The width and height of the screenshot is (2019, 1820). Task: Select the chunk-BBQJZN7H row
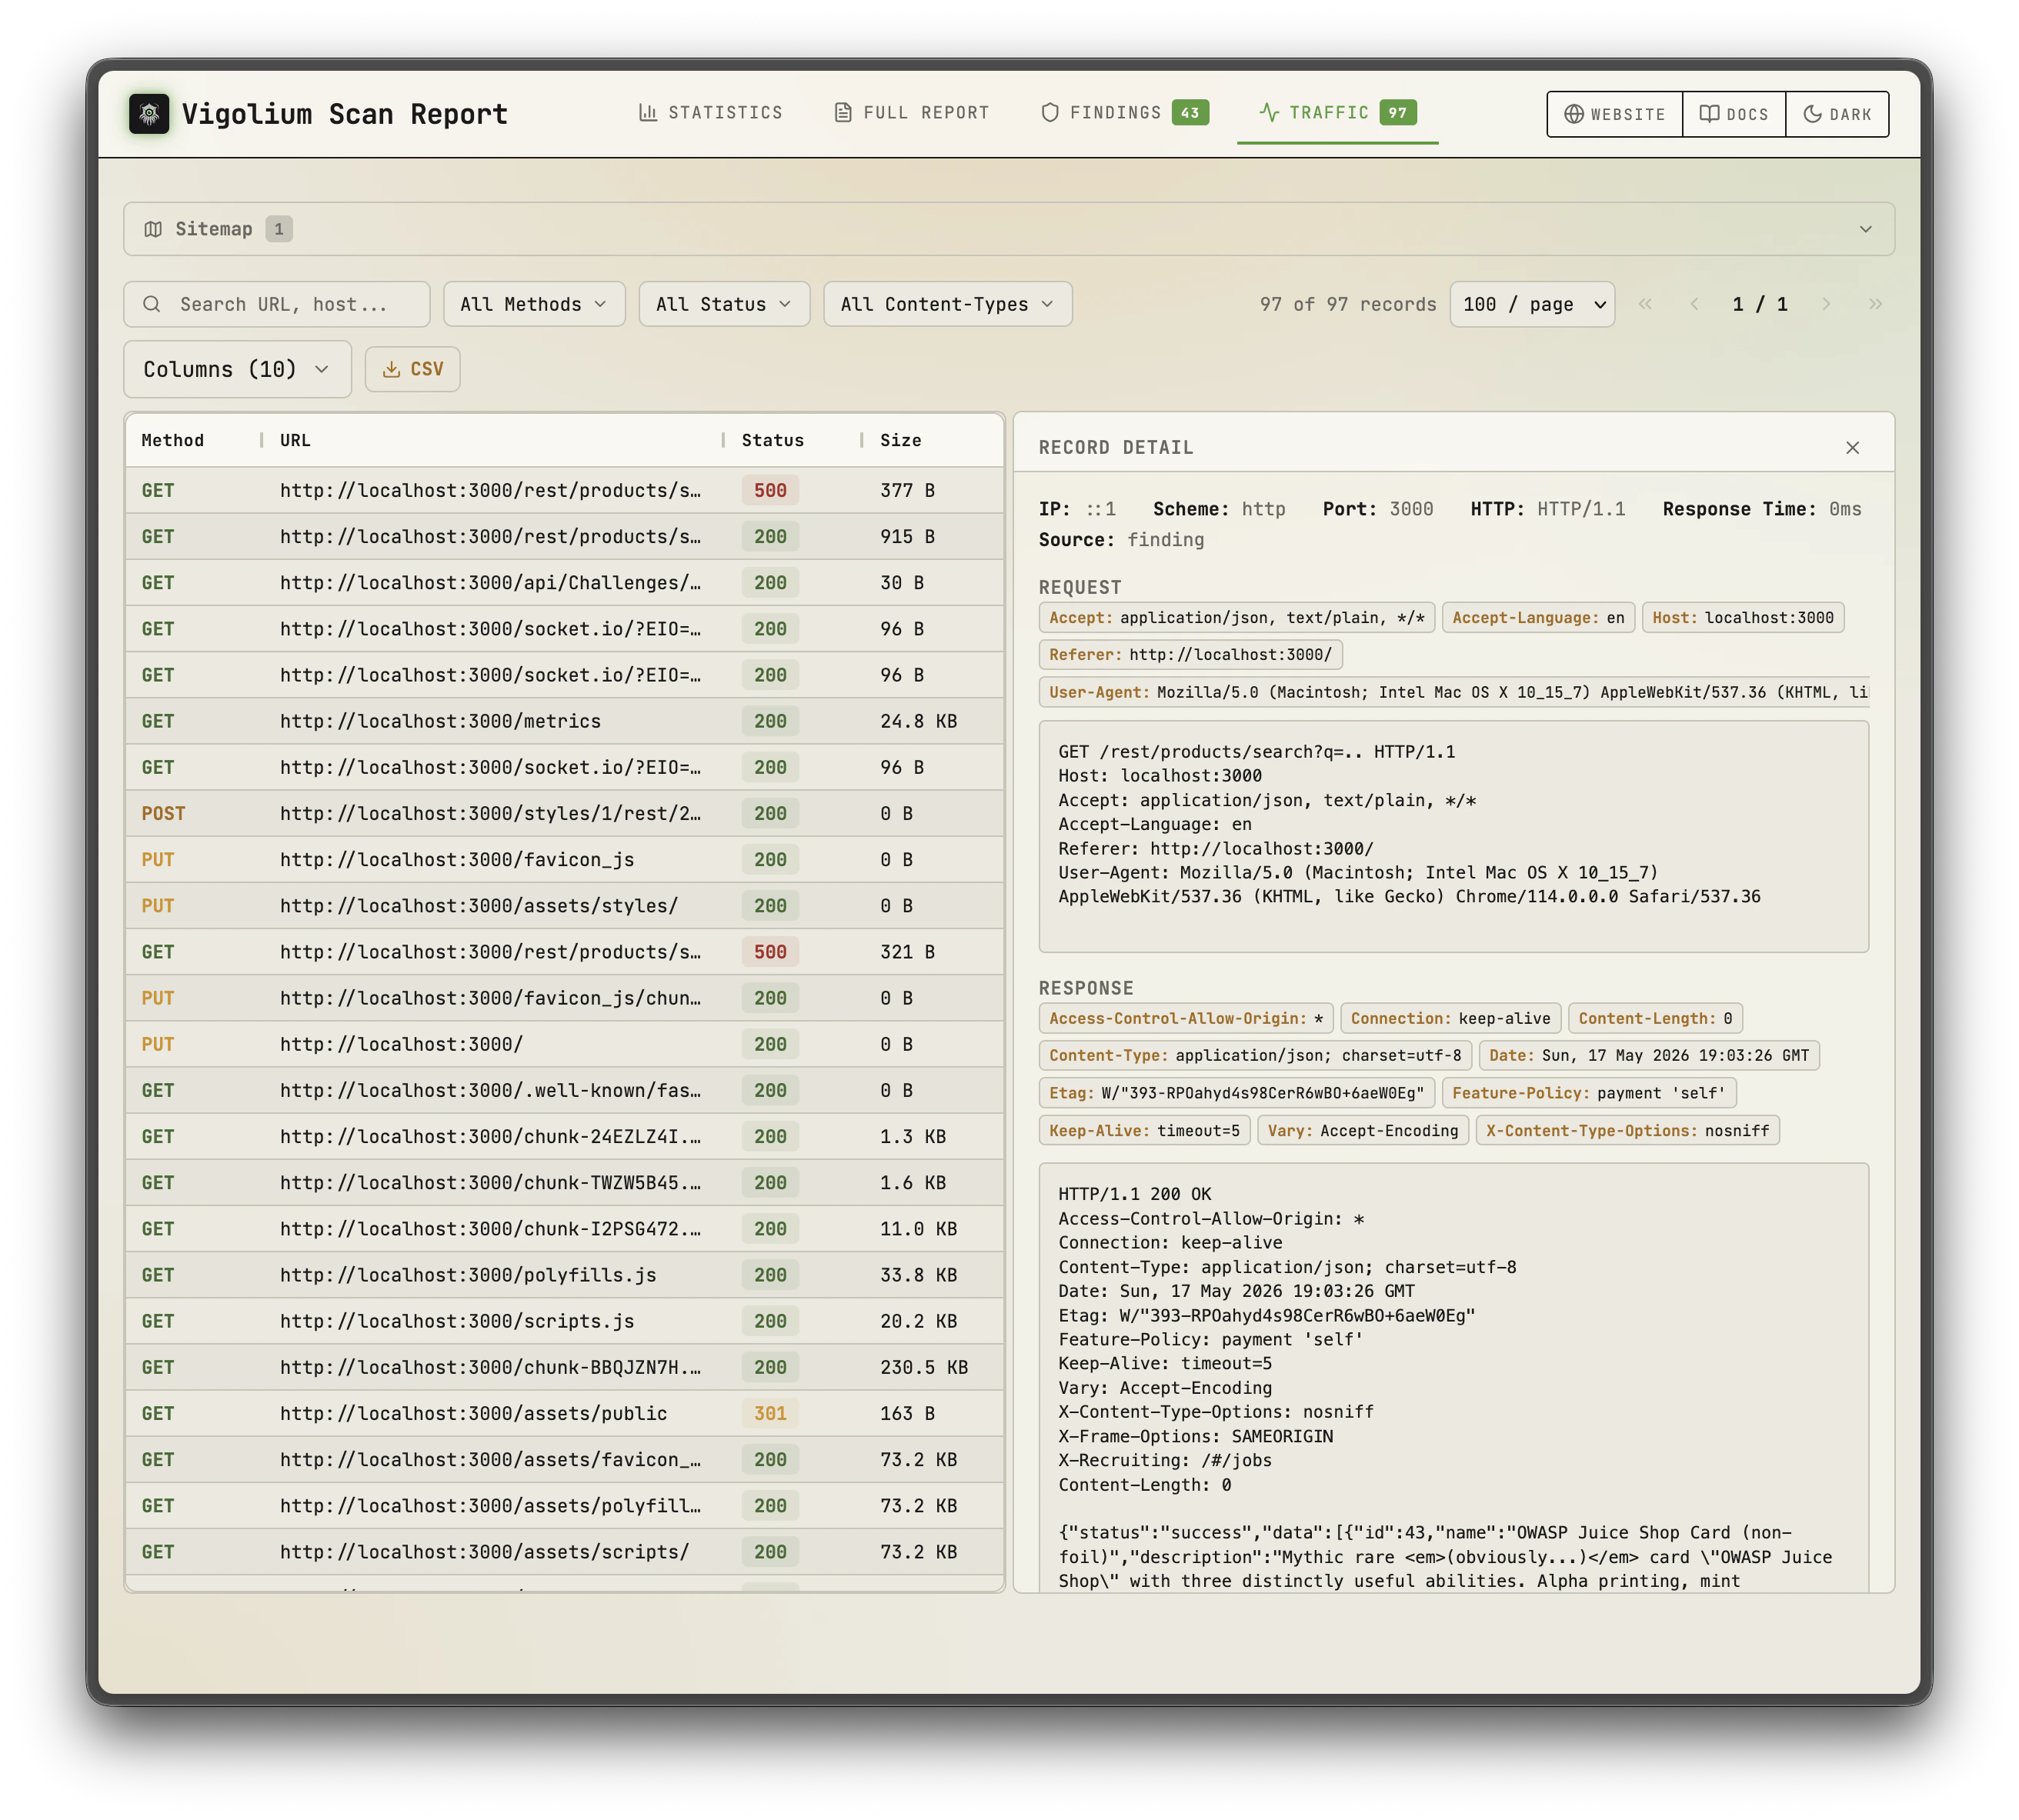[x=564, y=1367]
